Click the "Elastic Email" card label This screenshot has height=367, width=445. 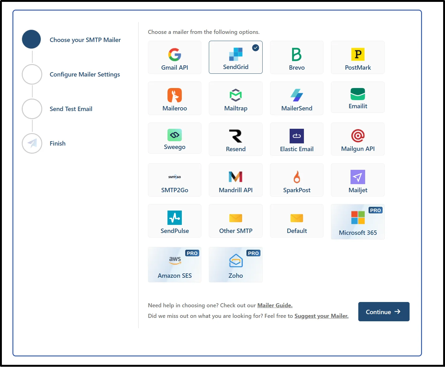pyautogui.click(x=297, y=149)
